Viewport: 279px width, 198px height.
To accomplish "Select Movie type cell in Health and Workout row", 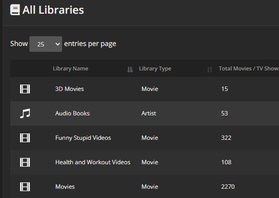I will [150, 162].
